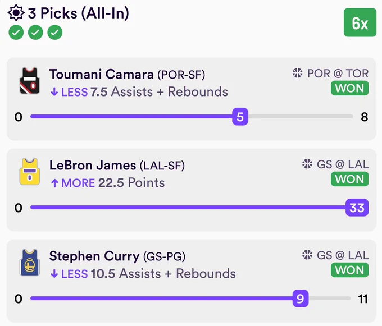Click the down arrow next to LESS 7.5
The height and width of the screenshot is (326, 382).
pos(54,92)
